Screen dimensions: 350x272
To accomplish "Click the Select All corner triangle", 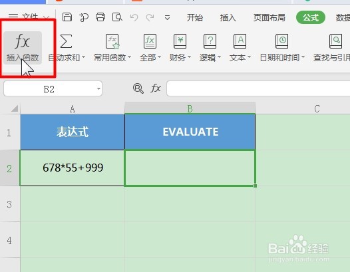I will [15, 108].
